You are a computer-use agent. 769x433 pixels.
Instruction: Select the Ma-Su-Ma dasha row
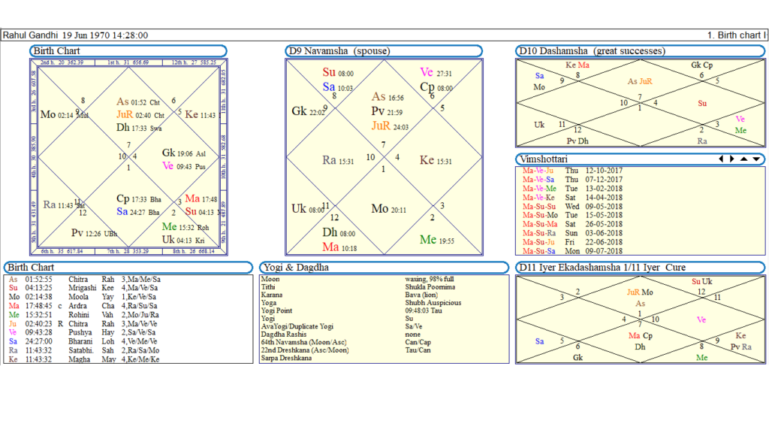point(572,224)
